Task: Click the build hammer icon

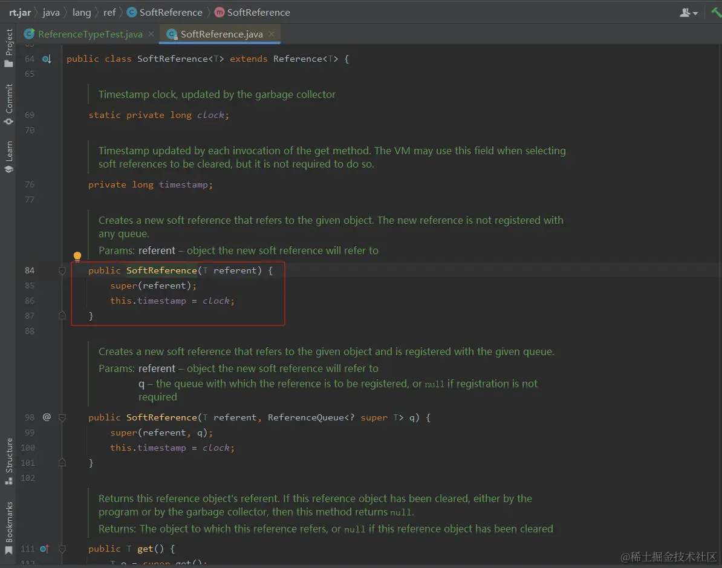Action: click(x=716, y=13)
